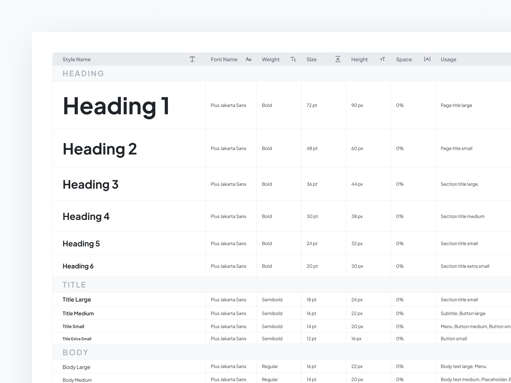511x383 pixels.
Task: Click Semibold weight in Title Medium row
Action: tap(272, 313)
